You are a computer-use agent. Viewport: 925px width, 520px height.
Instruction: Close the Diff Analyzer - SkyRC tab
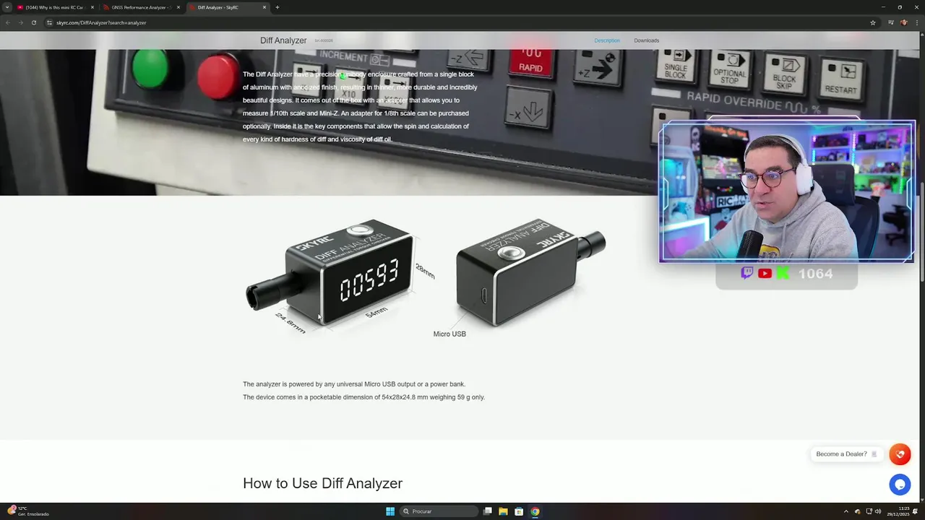tap(264, 7)
